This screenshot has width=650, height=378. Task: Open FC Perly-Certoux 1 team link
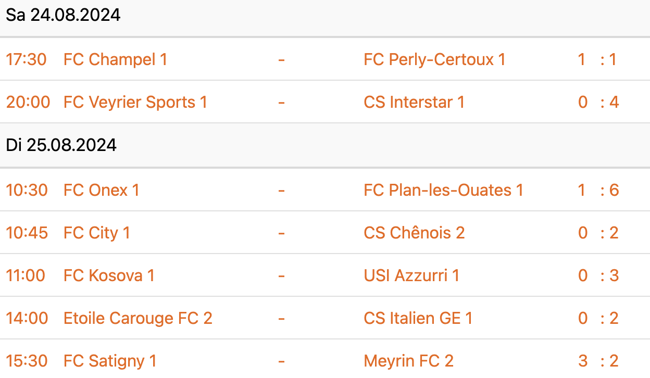click(x=434, y=59)
